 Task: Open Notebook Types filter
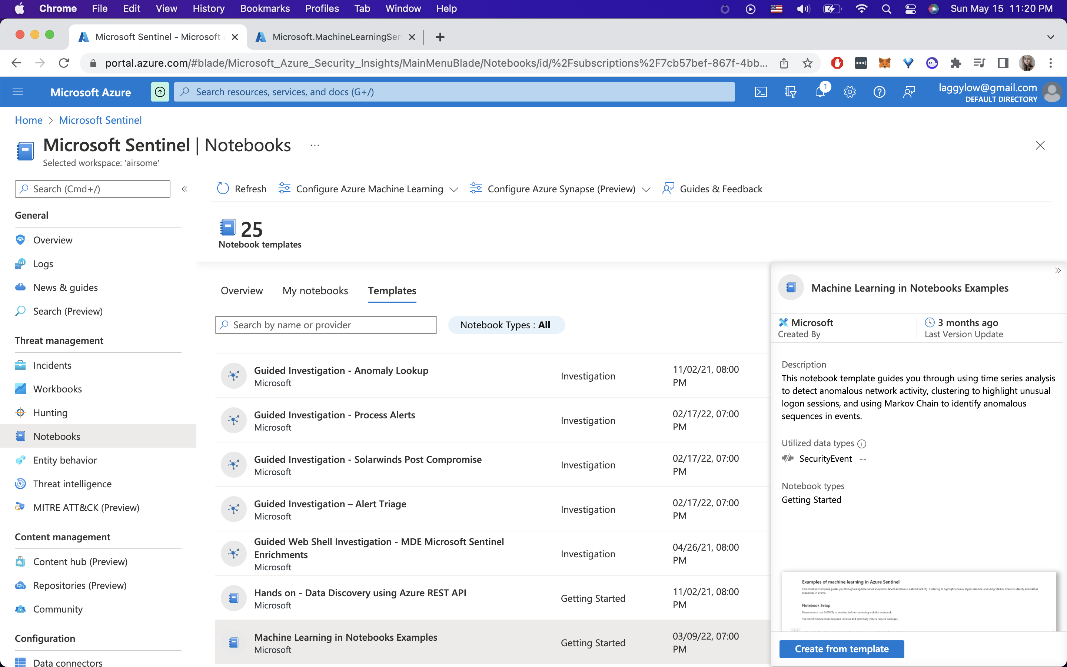506,325
